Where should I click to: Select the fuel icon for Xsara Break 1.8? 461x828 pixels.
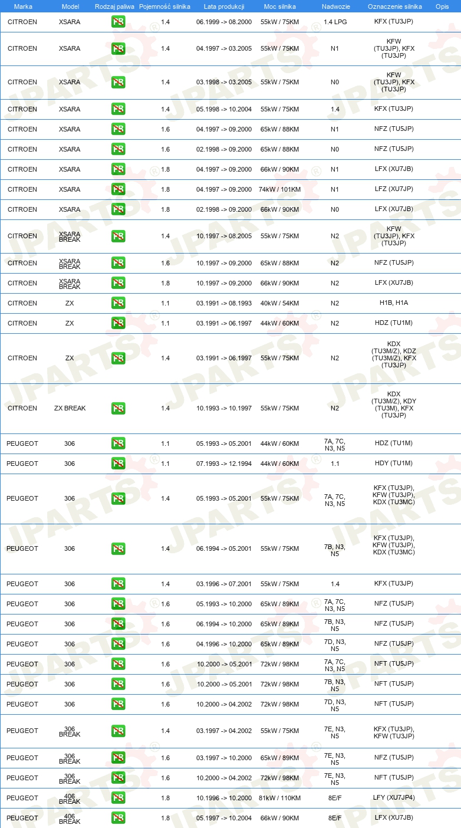(118, 283)
